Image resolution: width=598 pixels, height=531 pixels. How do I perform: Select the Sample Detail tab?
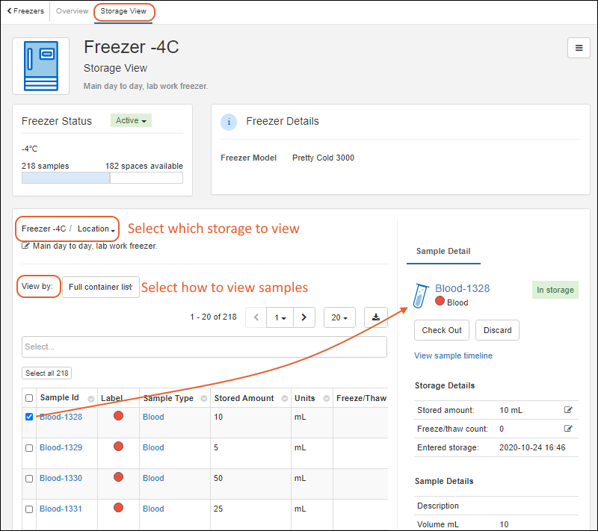pyautogui.click(x=443, y=252)
